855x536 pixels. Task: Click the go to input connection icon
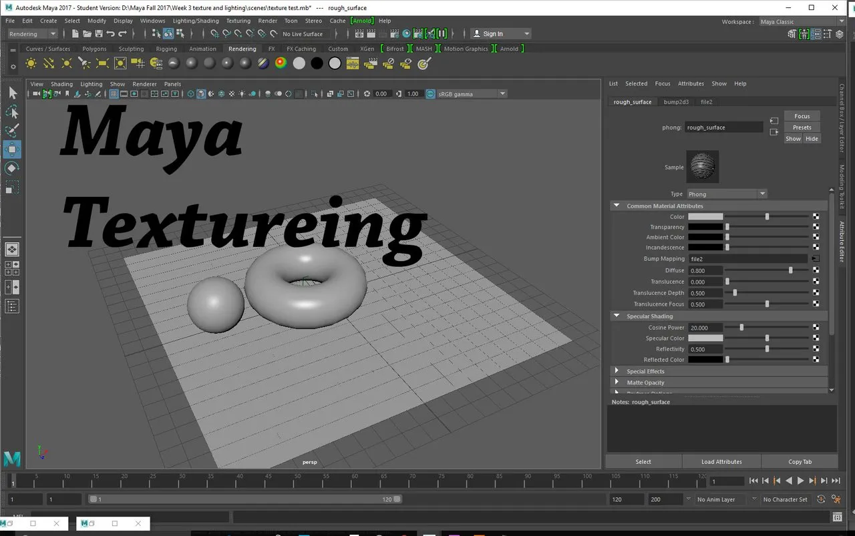(x=774, y=121)
